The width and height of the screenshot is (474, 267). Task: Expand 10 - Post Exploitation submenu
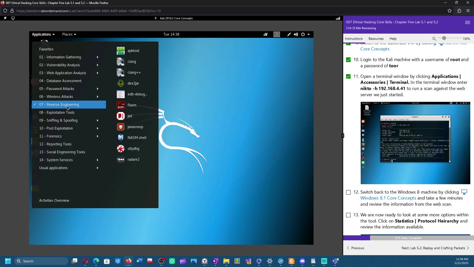(x=69, y=128)
